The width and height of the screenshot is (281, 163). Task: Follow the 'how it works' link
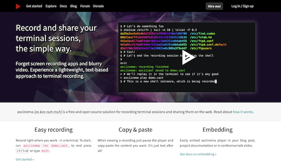(243, 112)
